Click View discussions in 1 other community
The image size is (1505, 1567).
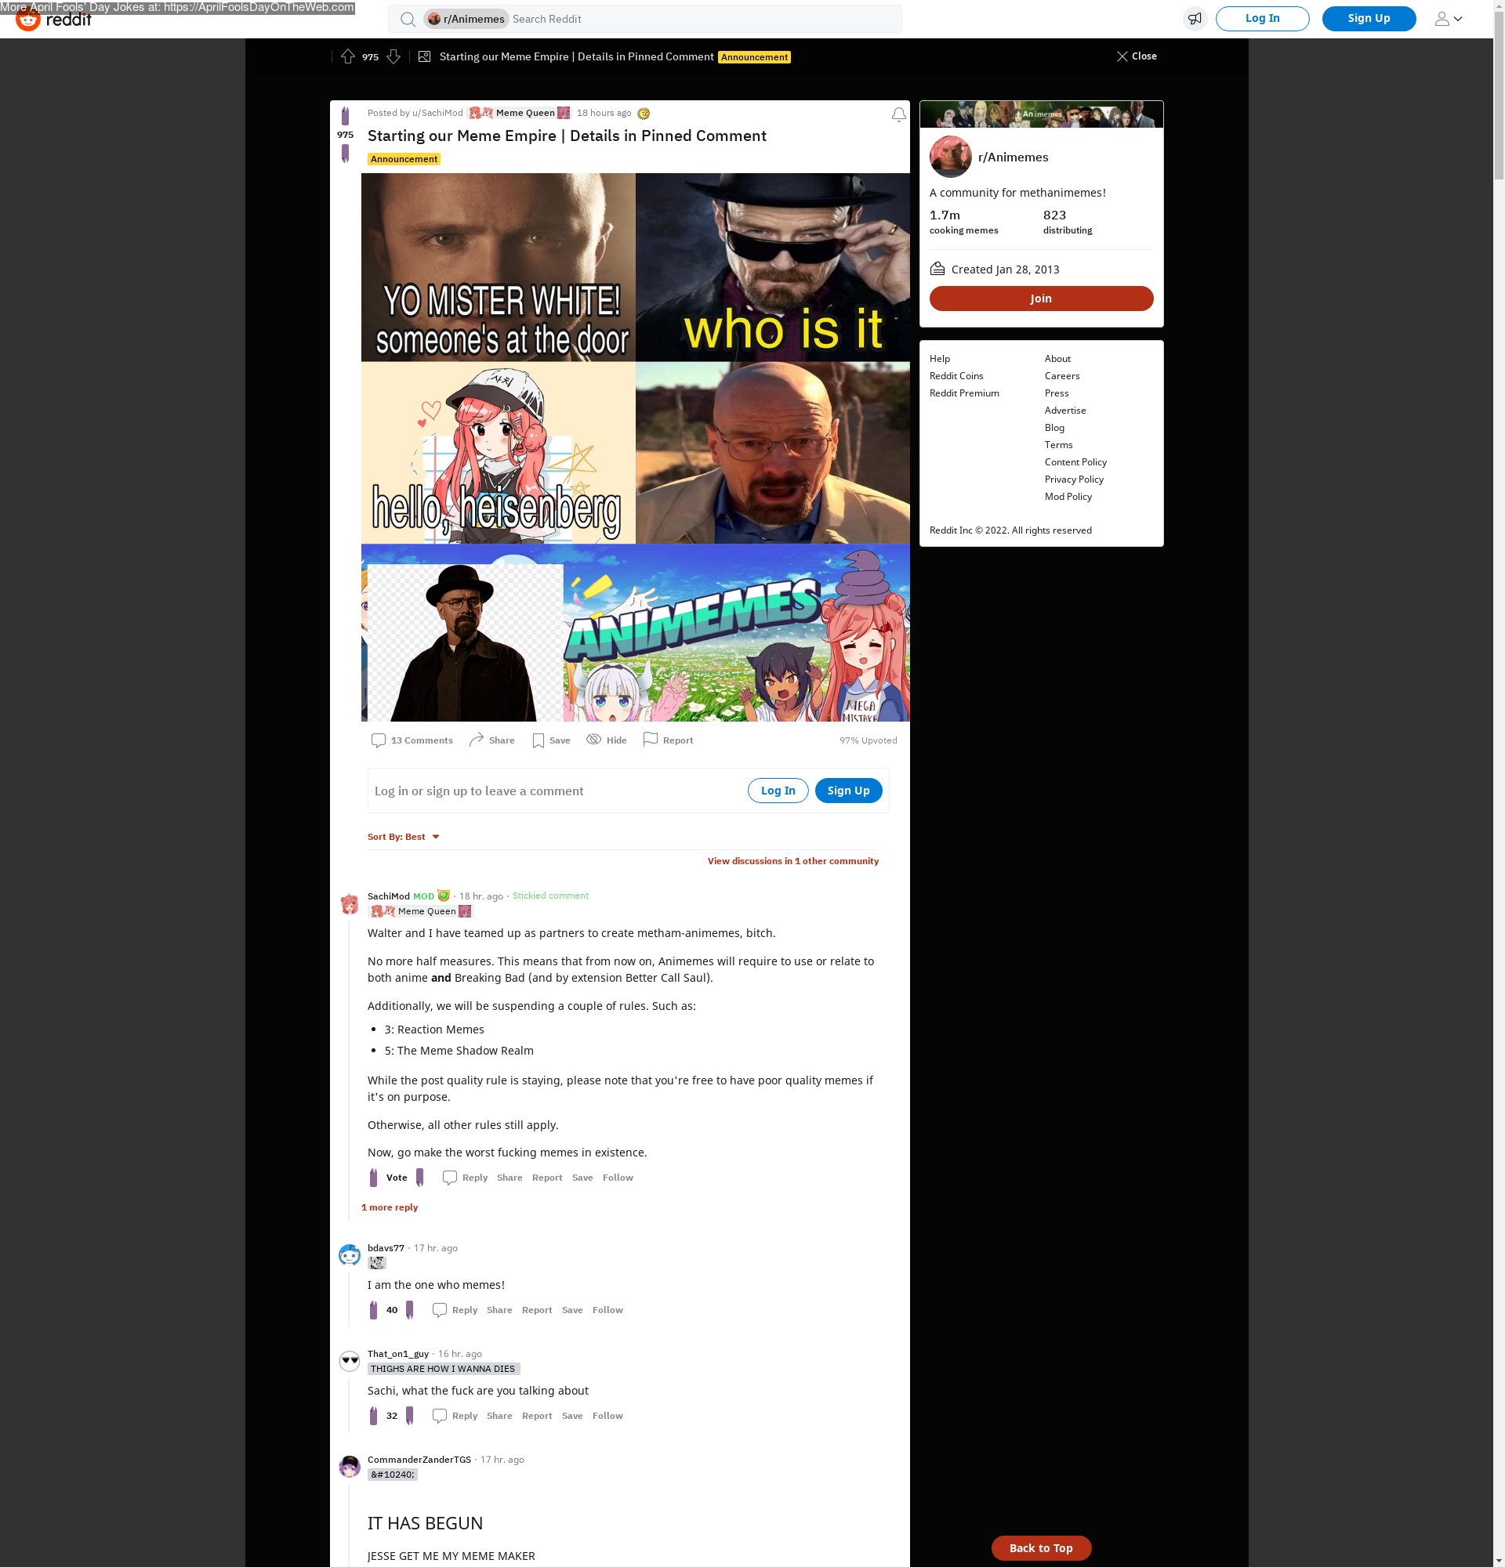coord(792,861)
